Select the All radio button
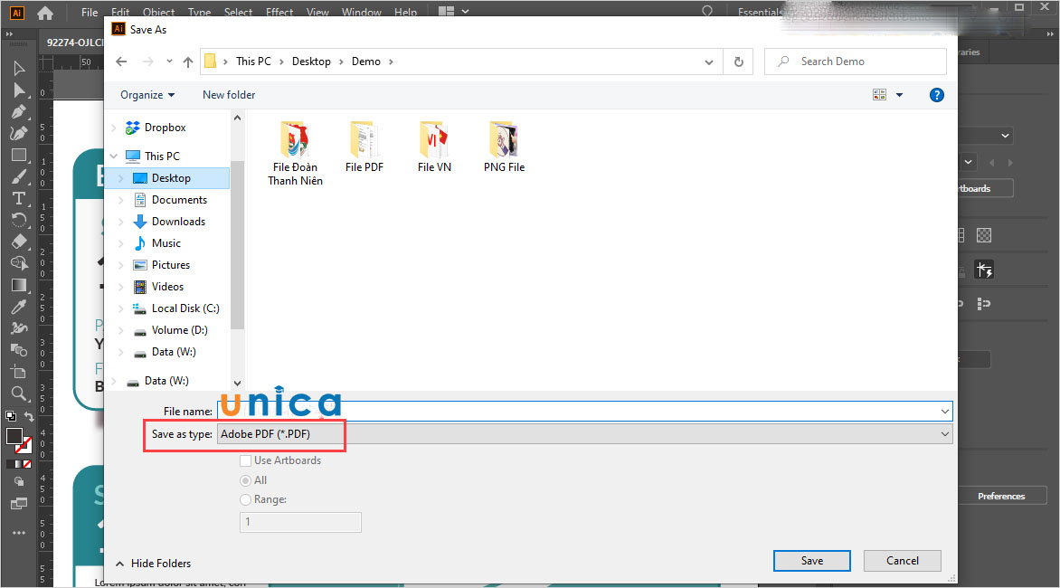Screen dimensions: 1060x588 click(245, 479)
